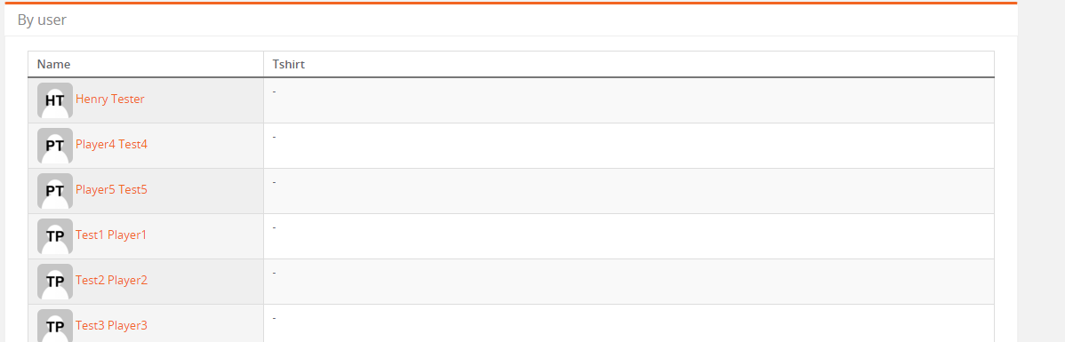Follow the Player5 Test5 name link
The width and height of the screenshot is (1065, 342).
tap(111, 190)
